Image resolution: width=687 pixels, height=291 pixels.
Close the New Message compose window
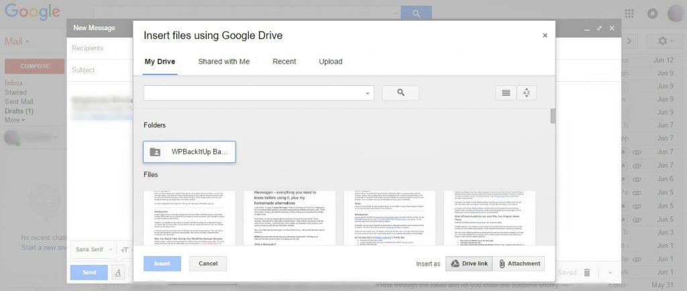coord(612,28)
